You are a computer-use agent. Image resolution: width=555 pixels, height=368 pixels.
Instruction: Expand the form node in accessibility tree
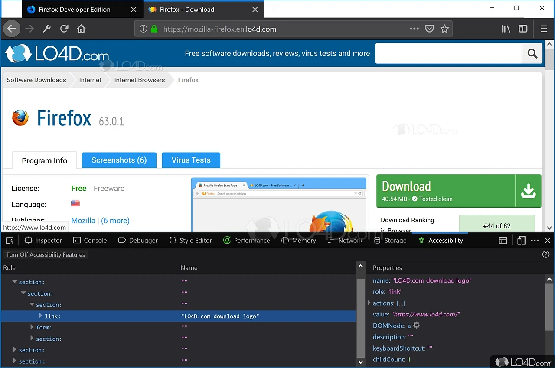pos(32,327)
